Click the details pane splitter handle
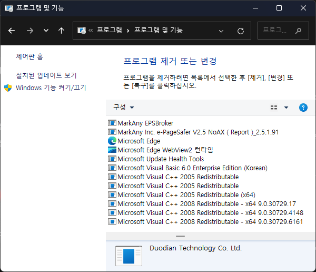316x272 pixels. pos(180,236)
